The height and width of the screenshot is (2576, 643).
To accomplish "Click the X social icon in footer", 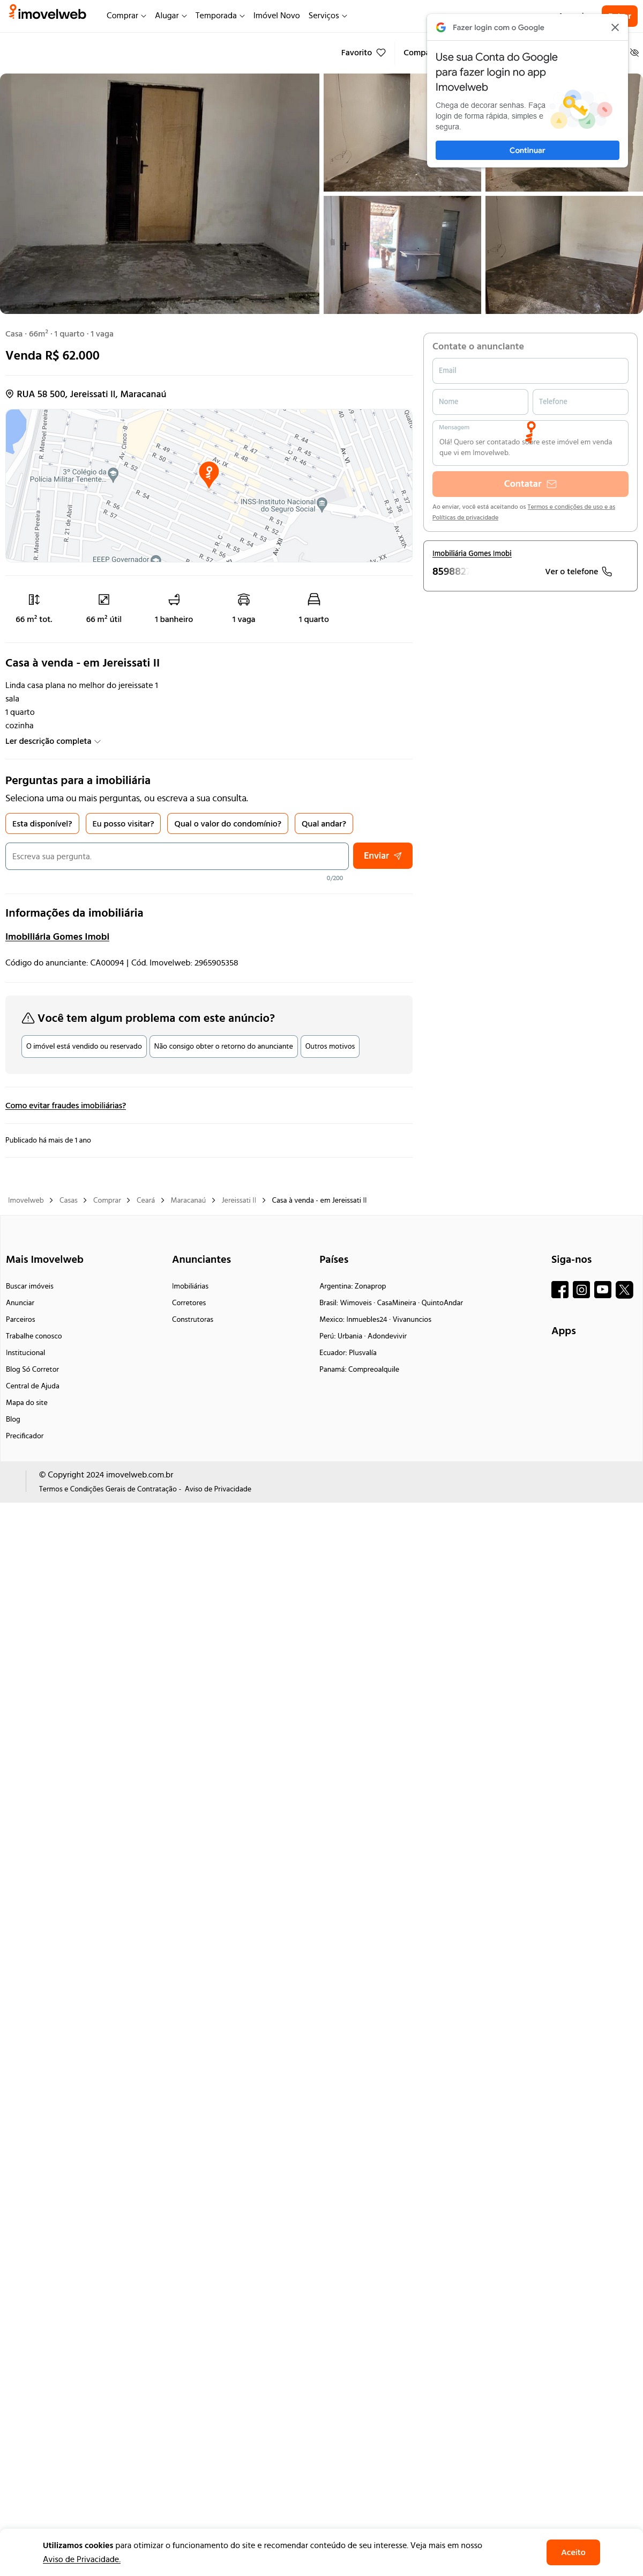I will point(624,1289).
